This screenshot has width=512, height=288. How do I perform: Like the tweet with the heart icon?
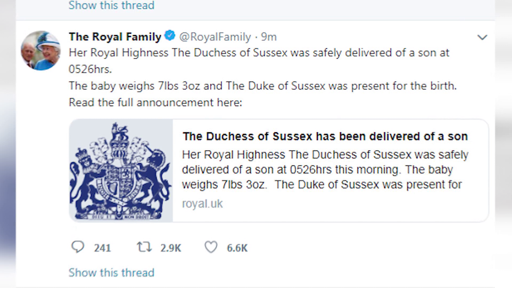coord(211,247)
